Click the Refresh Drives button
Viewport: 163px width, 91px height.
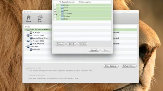[x=129, y=66]
